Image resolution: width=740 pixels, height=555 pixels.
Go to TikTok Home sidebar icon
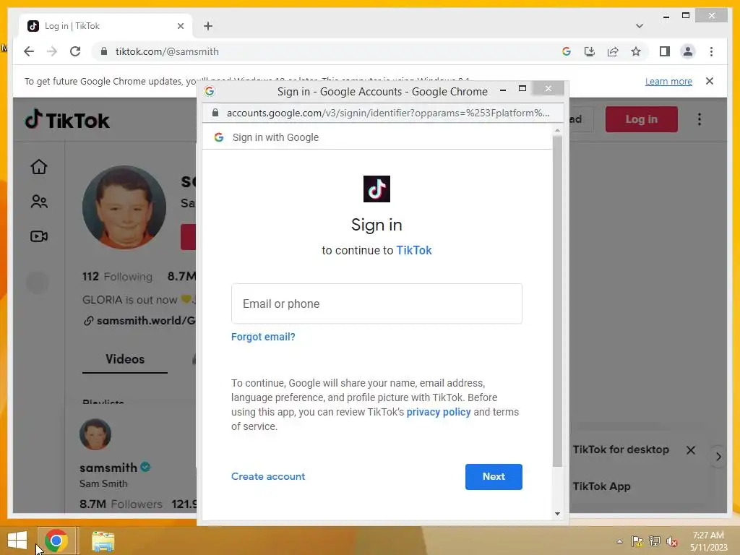point(39,167)
